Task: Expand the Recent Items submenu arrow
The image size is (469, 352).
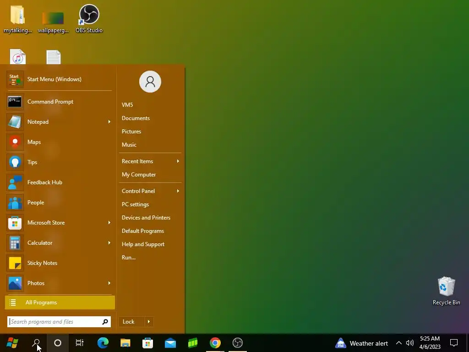Action: click(178, 161)
